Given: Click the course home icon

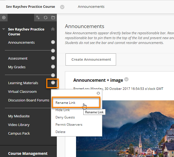Looking at the screenshot, I should 53,29.
